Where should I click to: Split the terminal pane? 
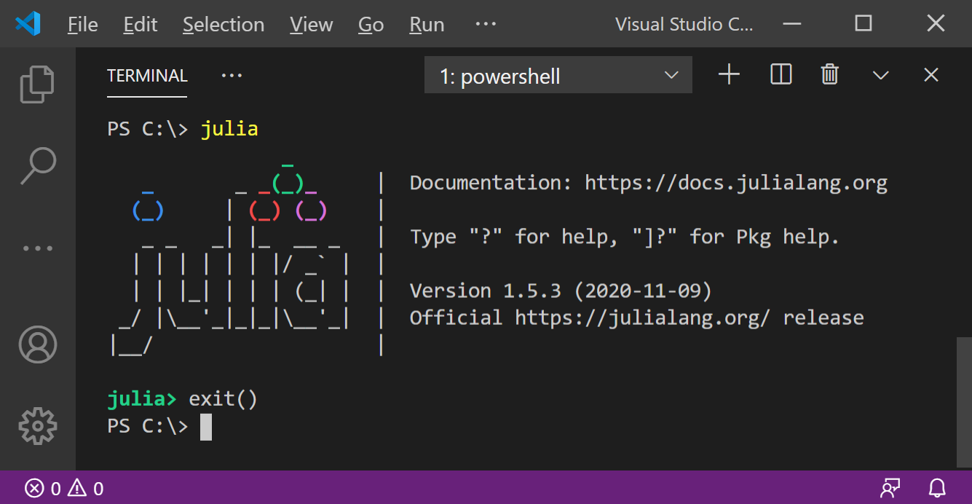tap(781, 74)
